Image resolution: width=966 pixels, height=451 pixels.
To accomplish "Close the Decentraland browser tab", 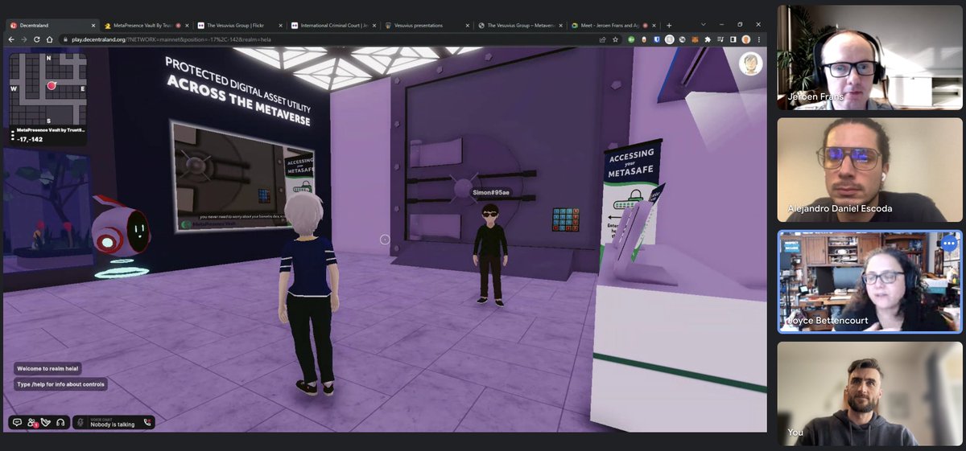I will click(x=93, y=26).
